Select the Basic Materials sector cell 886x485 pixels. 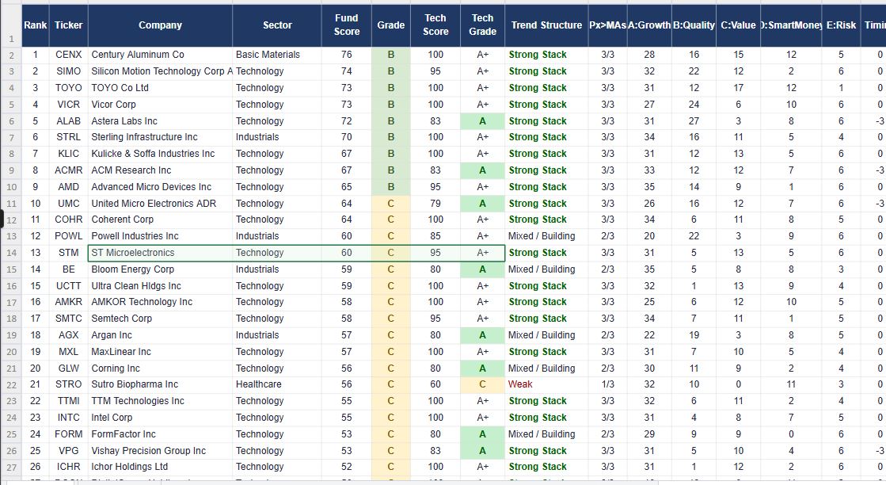(x=277, y=55)
